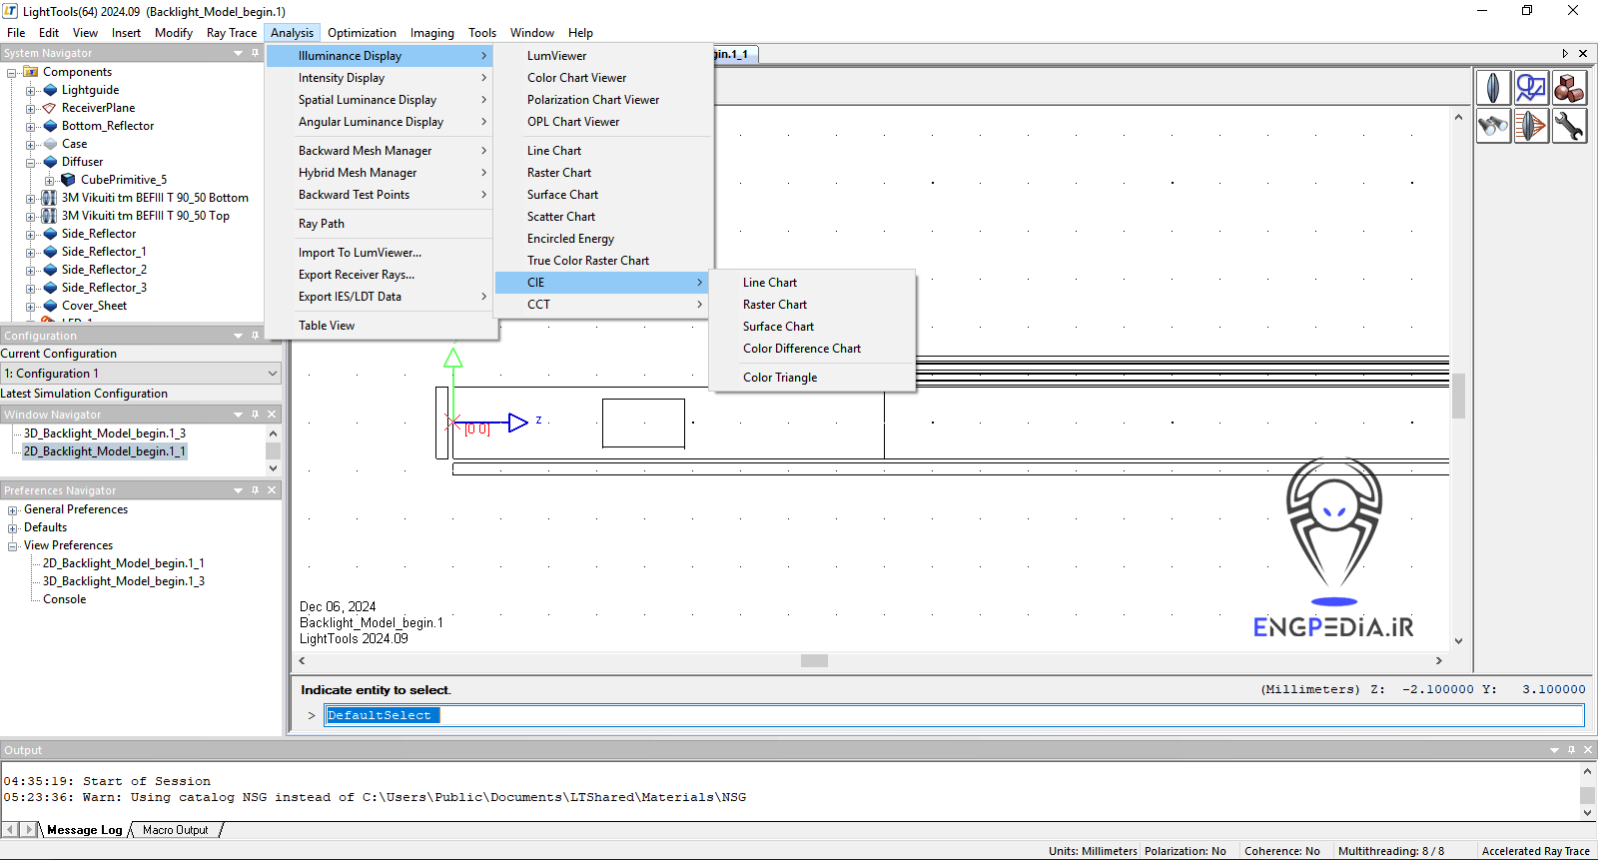The height and width of the screenshot is (860, 1598).
Task: Pin the Output panel
Action: (x=1571, y=750)
